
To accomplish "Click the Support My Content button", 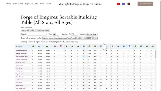I will pos(145,4).
